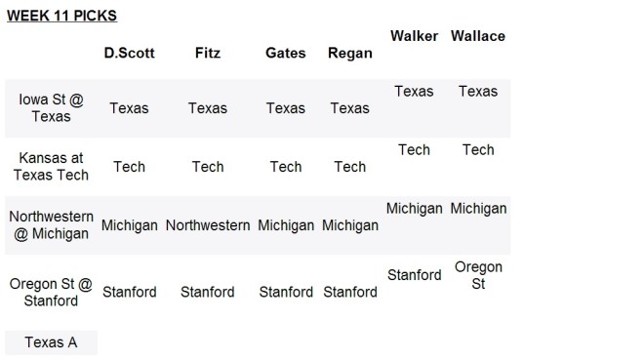The height and width of the screenshot is (360, 644).
Task: Click the Regan column header
Action: pyautogui.click(x=350, y=54)
